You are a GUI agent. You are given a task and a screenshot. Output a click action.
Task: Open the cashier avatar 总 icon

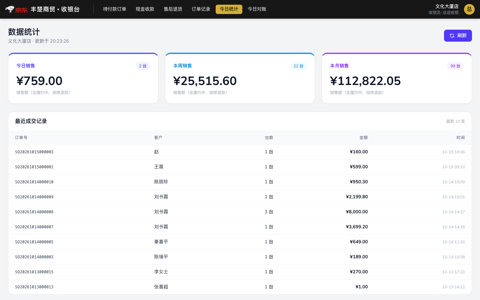tap(469, 9)
